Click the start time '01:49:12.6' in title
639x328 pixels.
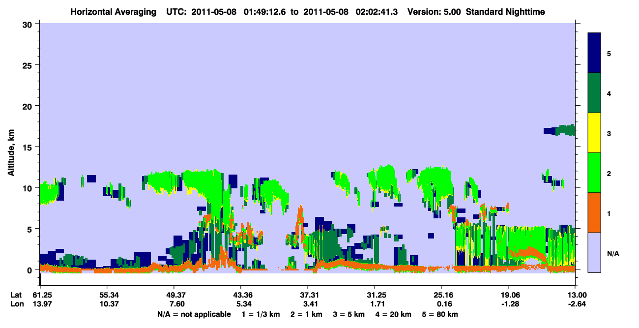pyautogui.click(x=264, y=12)
